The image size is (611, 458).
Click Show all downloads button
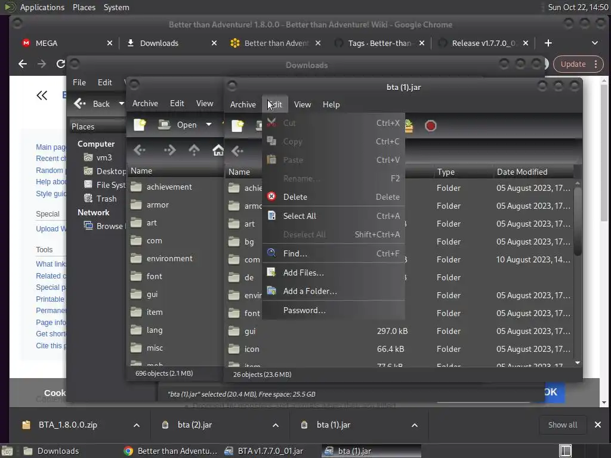(x=563, y=425)
